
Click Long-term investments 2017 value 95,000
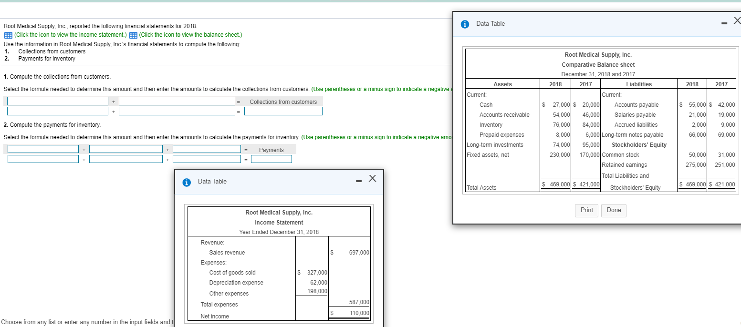[591, 145]
